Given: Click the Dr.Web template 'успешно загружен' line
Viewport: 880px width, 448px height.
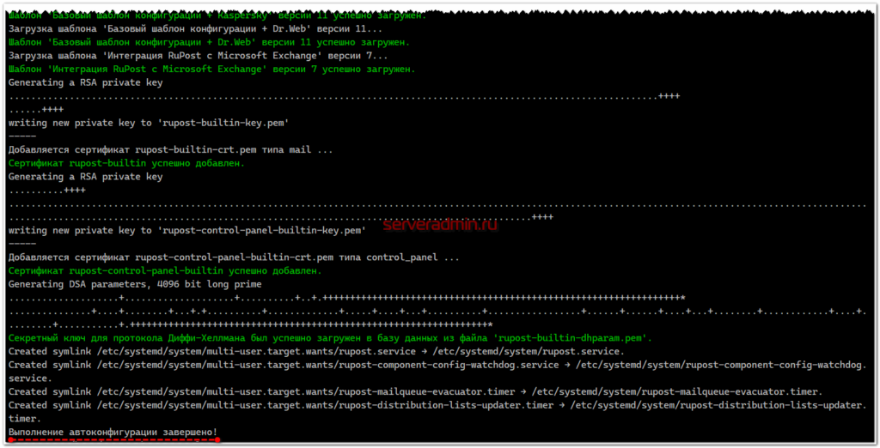Looking at the screenshot, I should pos(209,42).
